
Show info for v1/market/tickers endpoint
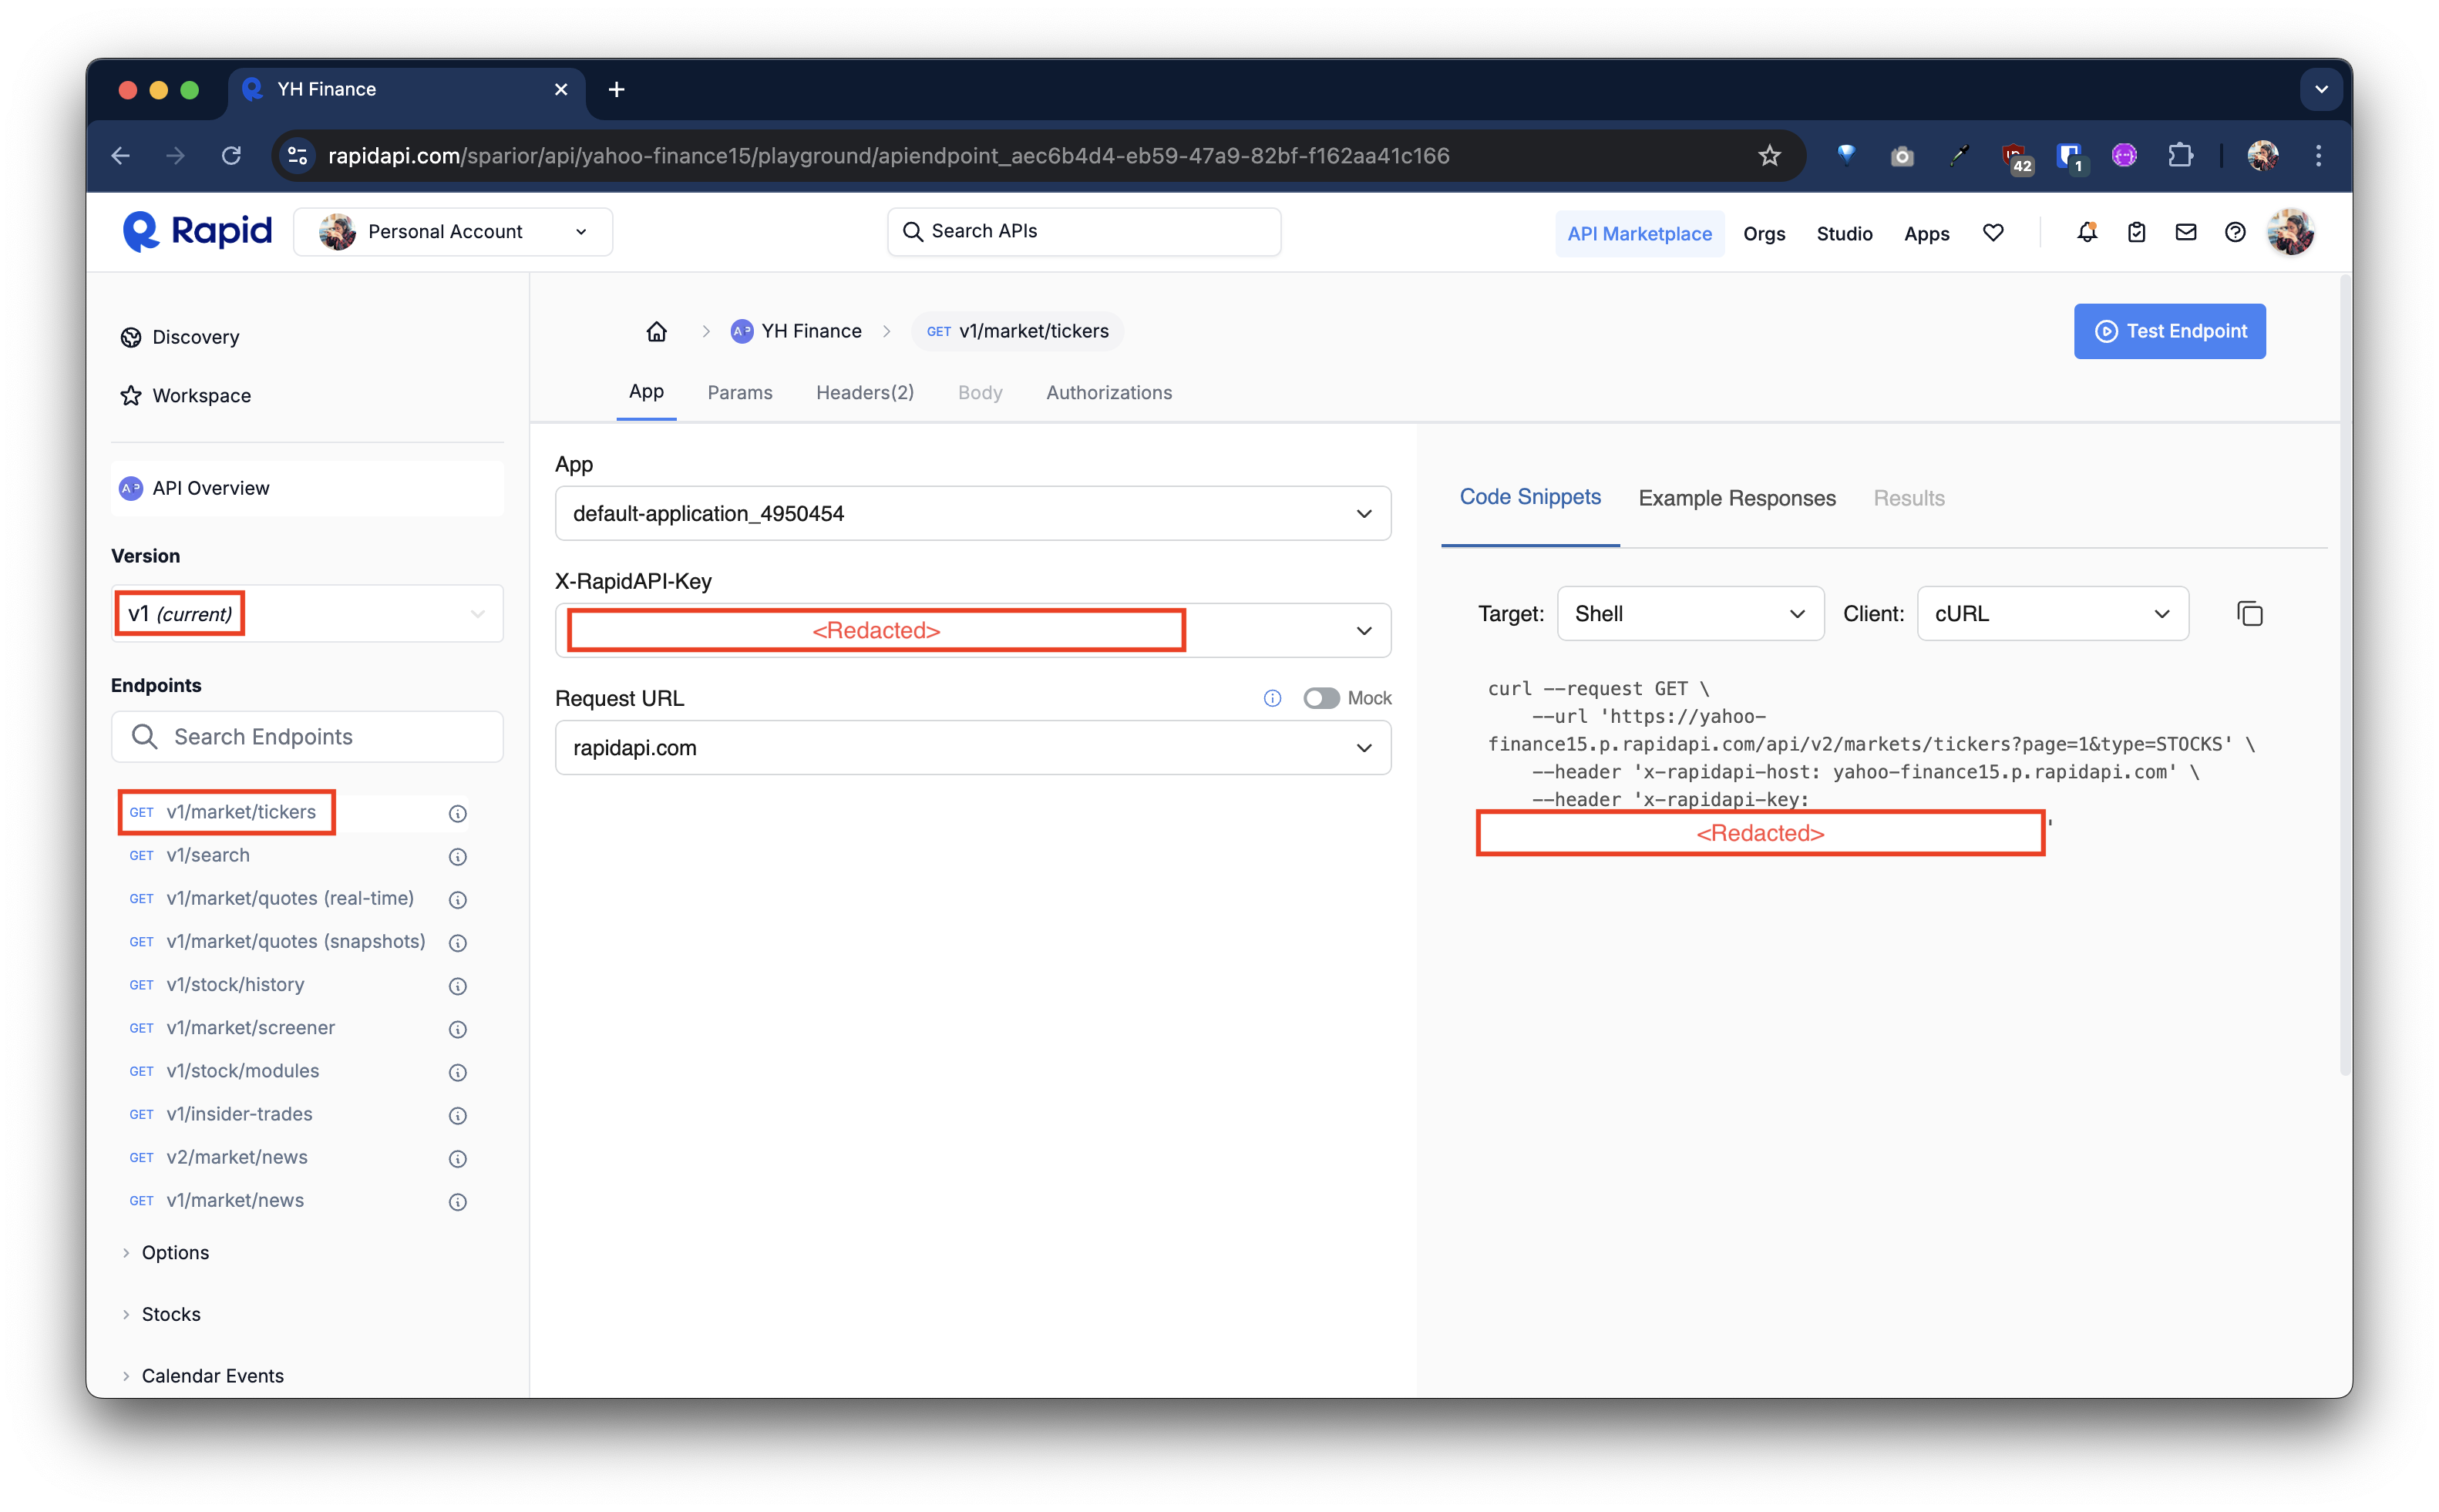pos(457,813)
